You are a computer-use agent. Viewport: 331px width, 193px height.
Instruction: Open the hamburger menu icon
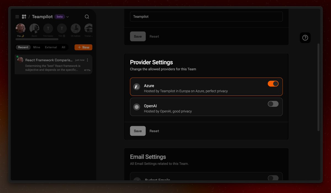point(17,17)
